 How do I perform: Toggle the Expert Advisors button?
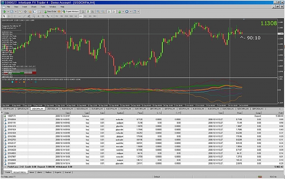tap(71, 11)
